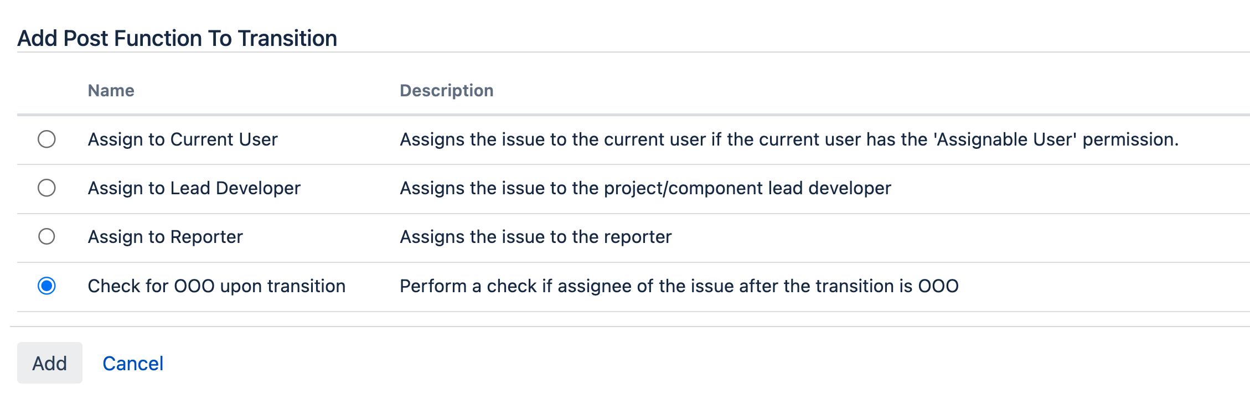This screenshot has width=1250, height=404.
Task: Click 'OOO' at the end of the description
Action: pyautogui.click(x=938, y=286)
